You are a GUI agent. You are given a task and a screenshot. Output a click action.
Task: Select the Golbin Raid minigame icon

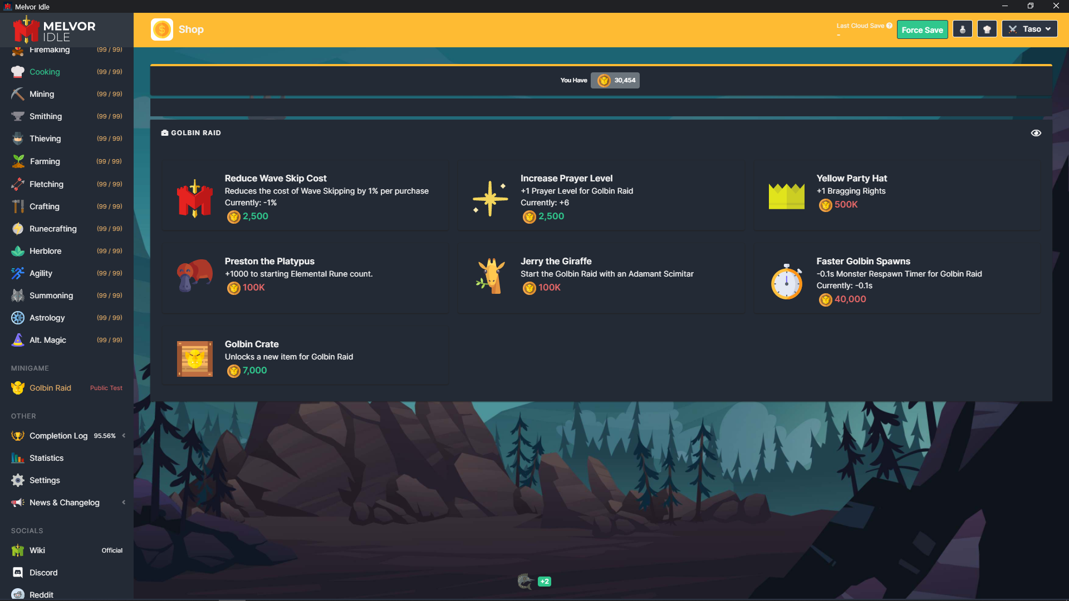click(17, 388)
